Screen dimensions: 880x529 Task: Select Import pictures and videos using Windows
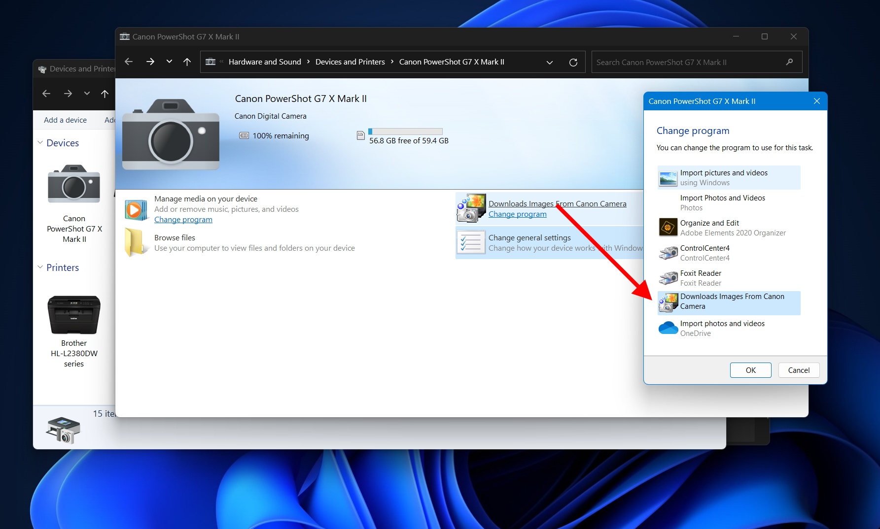pos(729,178)
